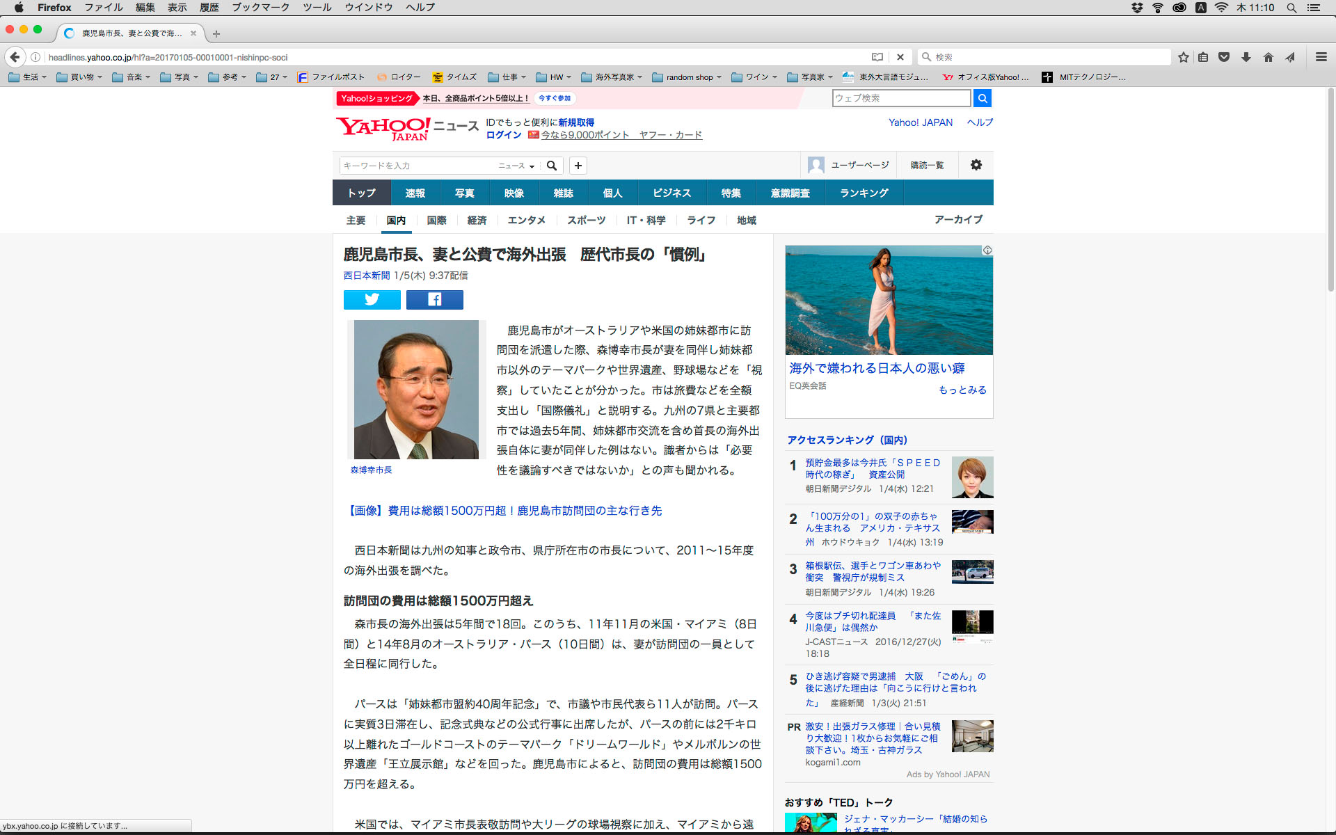1336x835 pixels.
Task: Expand the ニュース search category dropdown
Action: tap(516, 166)
